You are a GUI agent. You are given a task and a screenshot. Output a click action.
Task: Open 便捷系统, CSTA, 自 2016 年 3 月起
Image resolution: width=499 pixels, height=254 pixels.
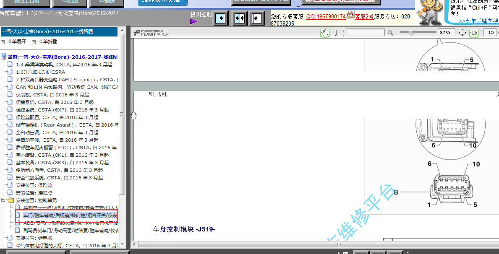click(x=55, y=102)
